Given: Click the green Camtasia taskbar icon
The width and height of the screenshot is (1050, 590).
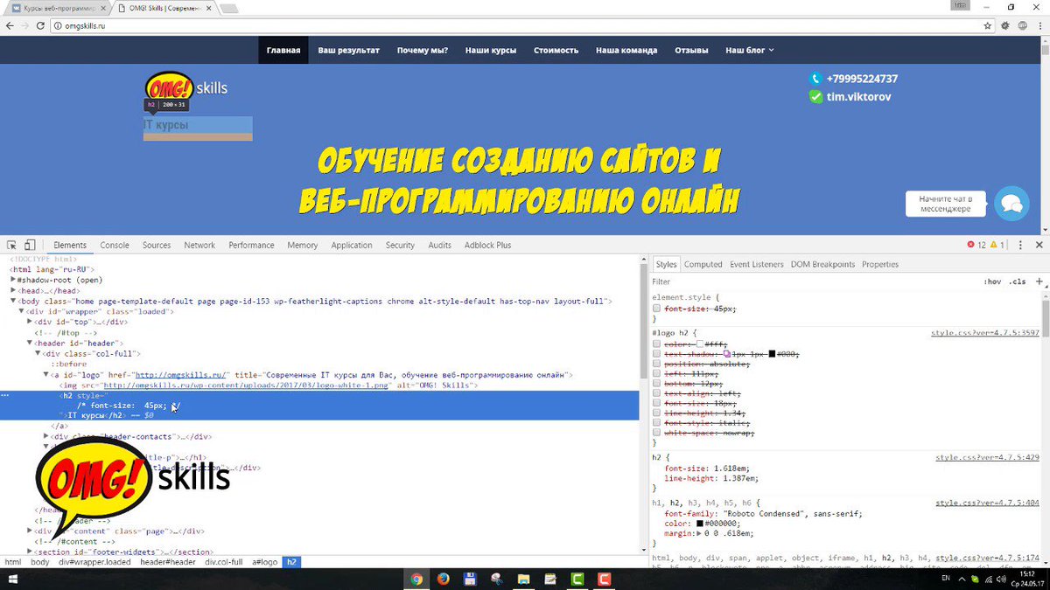Looking at the screenshot, I should click(577, 579).
